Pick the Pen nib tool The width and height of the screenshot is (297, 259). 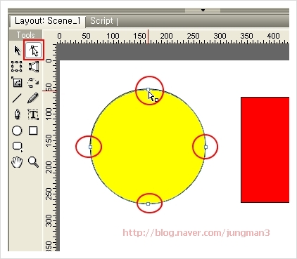(x=17, y=114)
